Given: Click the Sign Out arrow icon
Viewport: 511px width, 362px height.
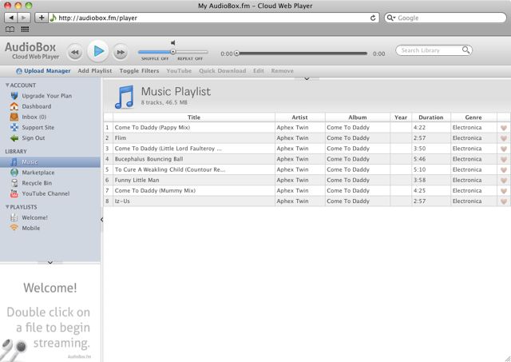Looking at the screenshot, I should [x=14, y=138].
